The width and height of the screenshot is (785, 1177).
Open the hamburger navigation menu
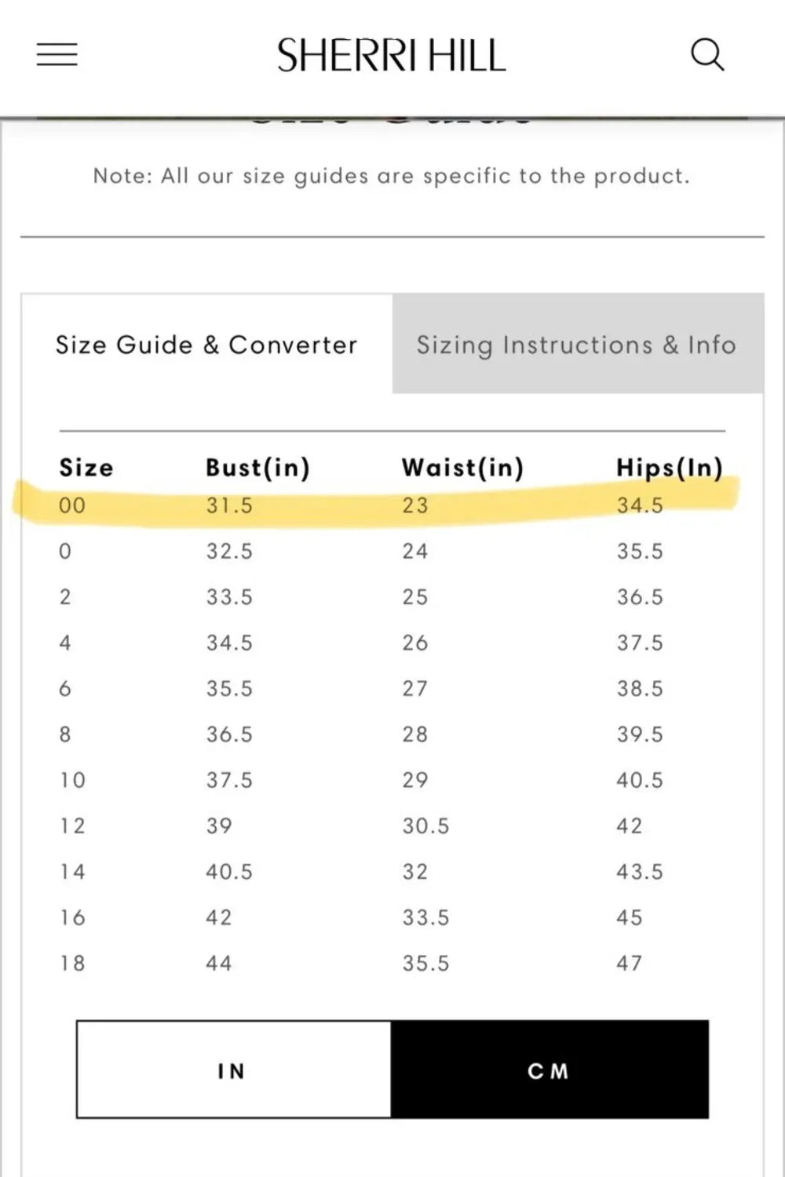[57, 55]
